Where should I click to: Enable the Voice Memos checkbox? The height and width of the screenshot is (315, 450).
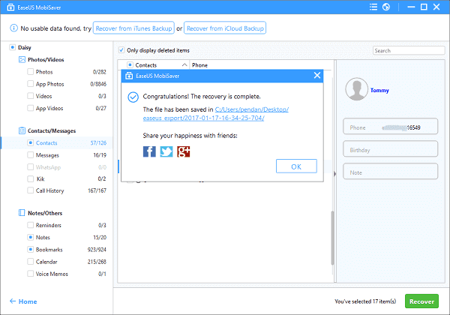[30, 274]
